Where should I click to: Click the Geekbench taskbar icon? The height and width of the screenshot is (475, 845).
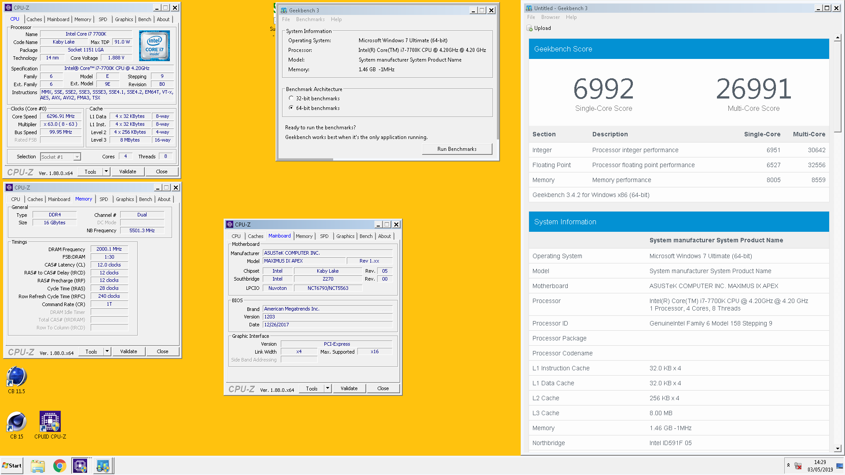tap(103, 466)
